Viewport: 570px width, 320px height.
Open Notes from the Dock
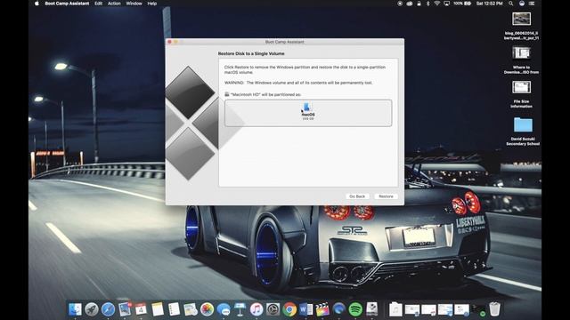(158, 309)
